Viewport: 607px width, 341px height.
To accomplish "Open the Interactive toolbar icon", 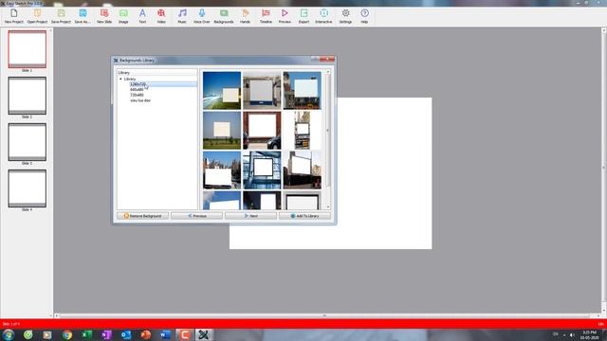I will point(323,16).
